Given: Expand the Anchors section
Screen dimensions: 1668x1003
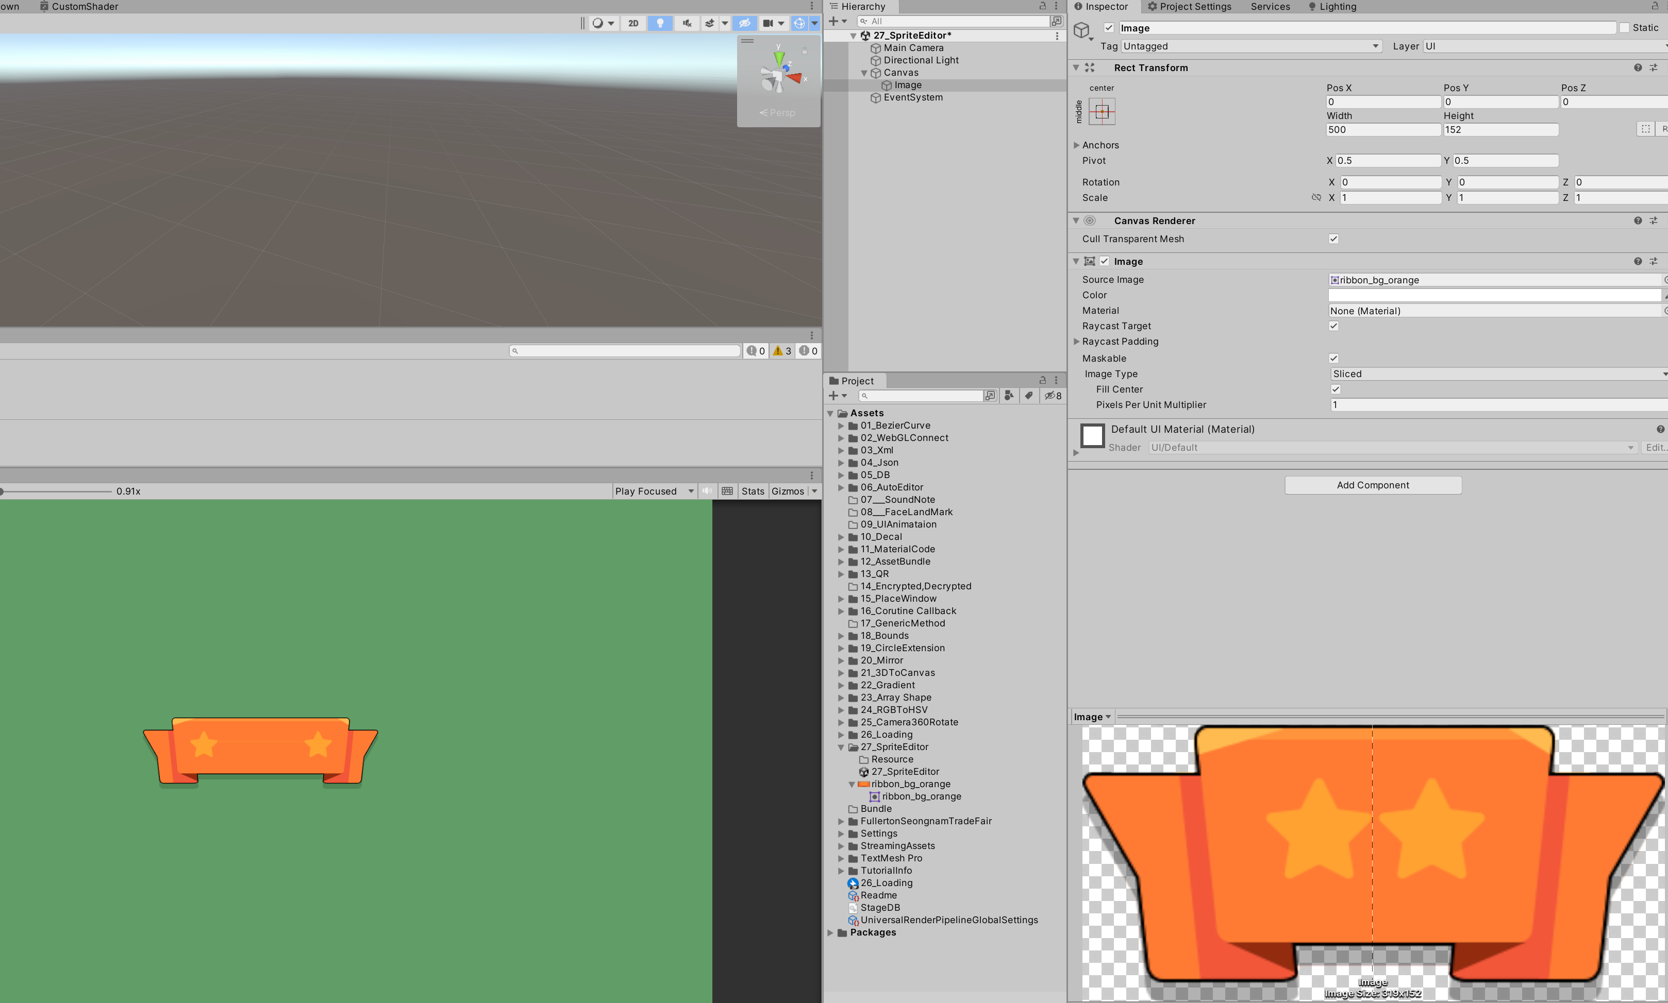Looking at the screenshot, I should click(1076, 145).
